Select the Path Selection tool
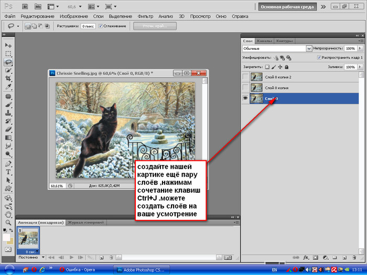This screenshot has height=275, width=367. coord(8,180)
